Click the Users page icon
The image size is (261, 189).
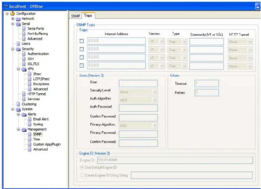(x=18, y=44)
